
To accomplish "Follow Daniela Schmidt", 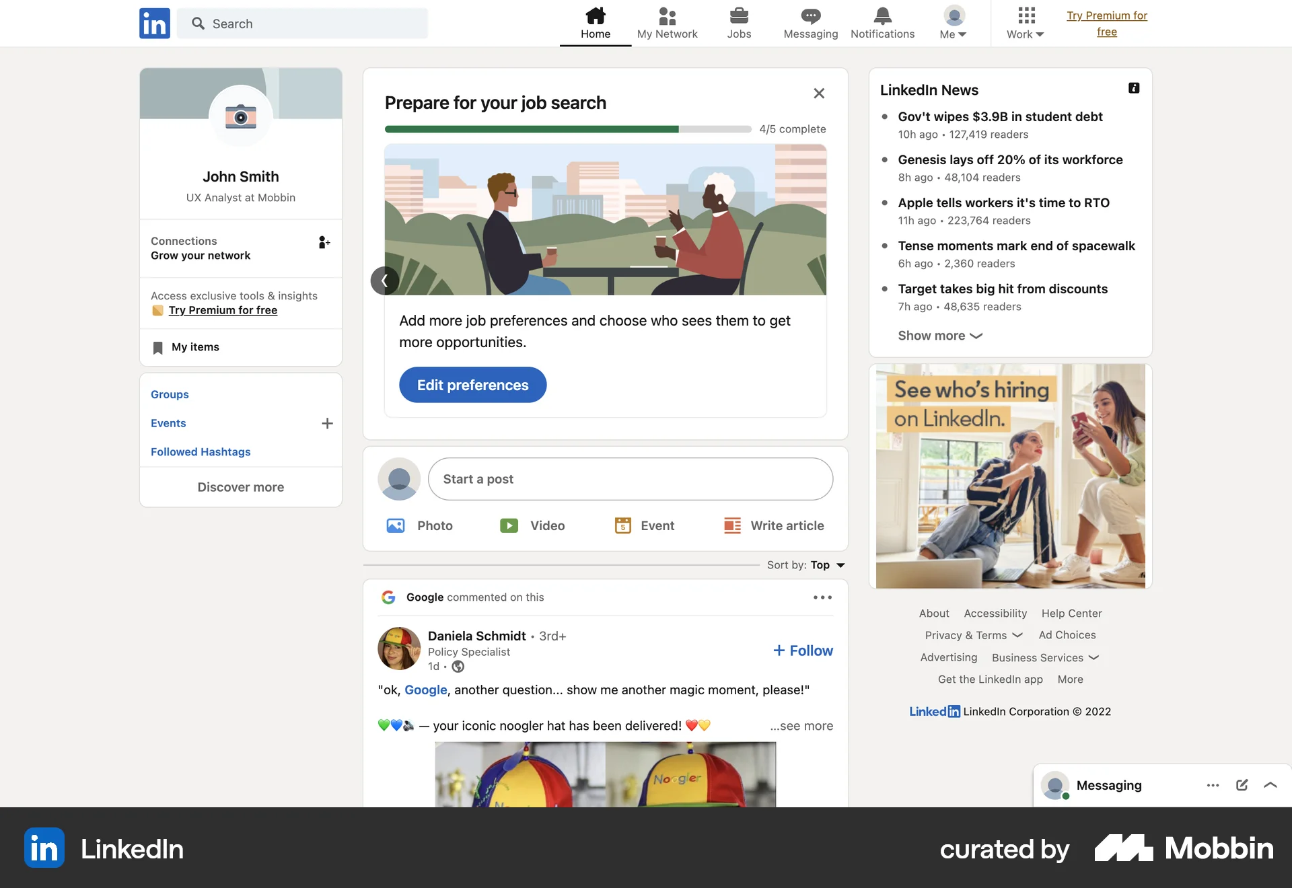I will coord(802,650).
